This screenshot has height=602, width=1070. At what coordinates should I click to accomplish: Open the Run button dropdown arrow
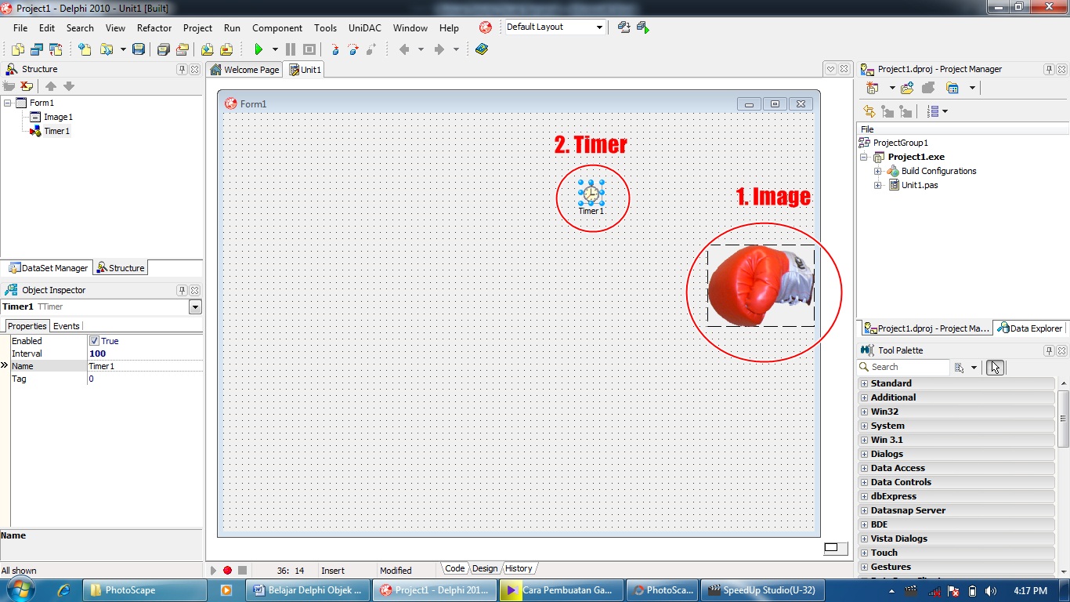pyautogui.click(x=275, y=49)
